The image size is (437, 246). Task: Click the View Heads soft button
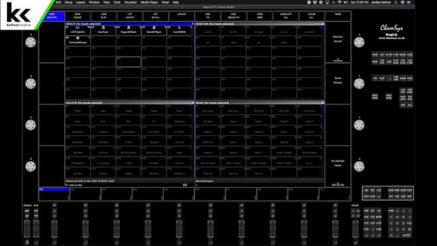point(77,16)
